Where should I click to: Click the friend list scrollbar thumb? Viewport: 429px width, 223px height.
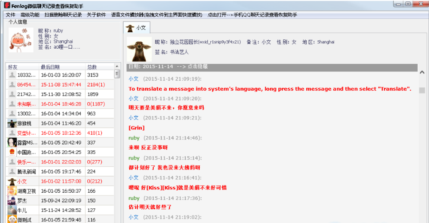pyautogui.click(x=117, y=74)
